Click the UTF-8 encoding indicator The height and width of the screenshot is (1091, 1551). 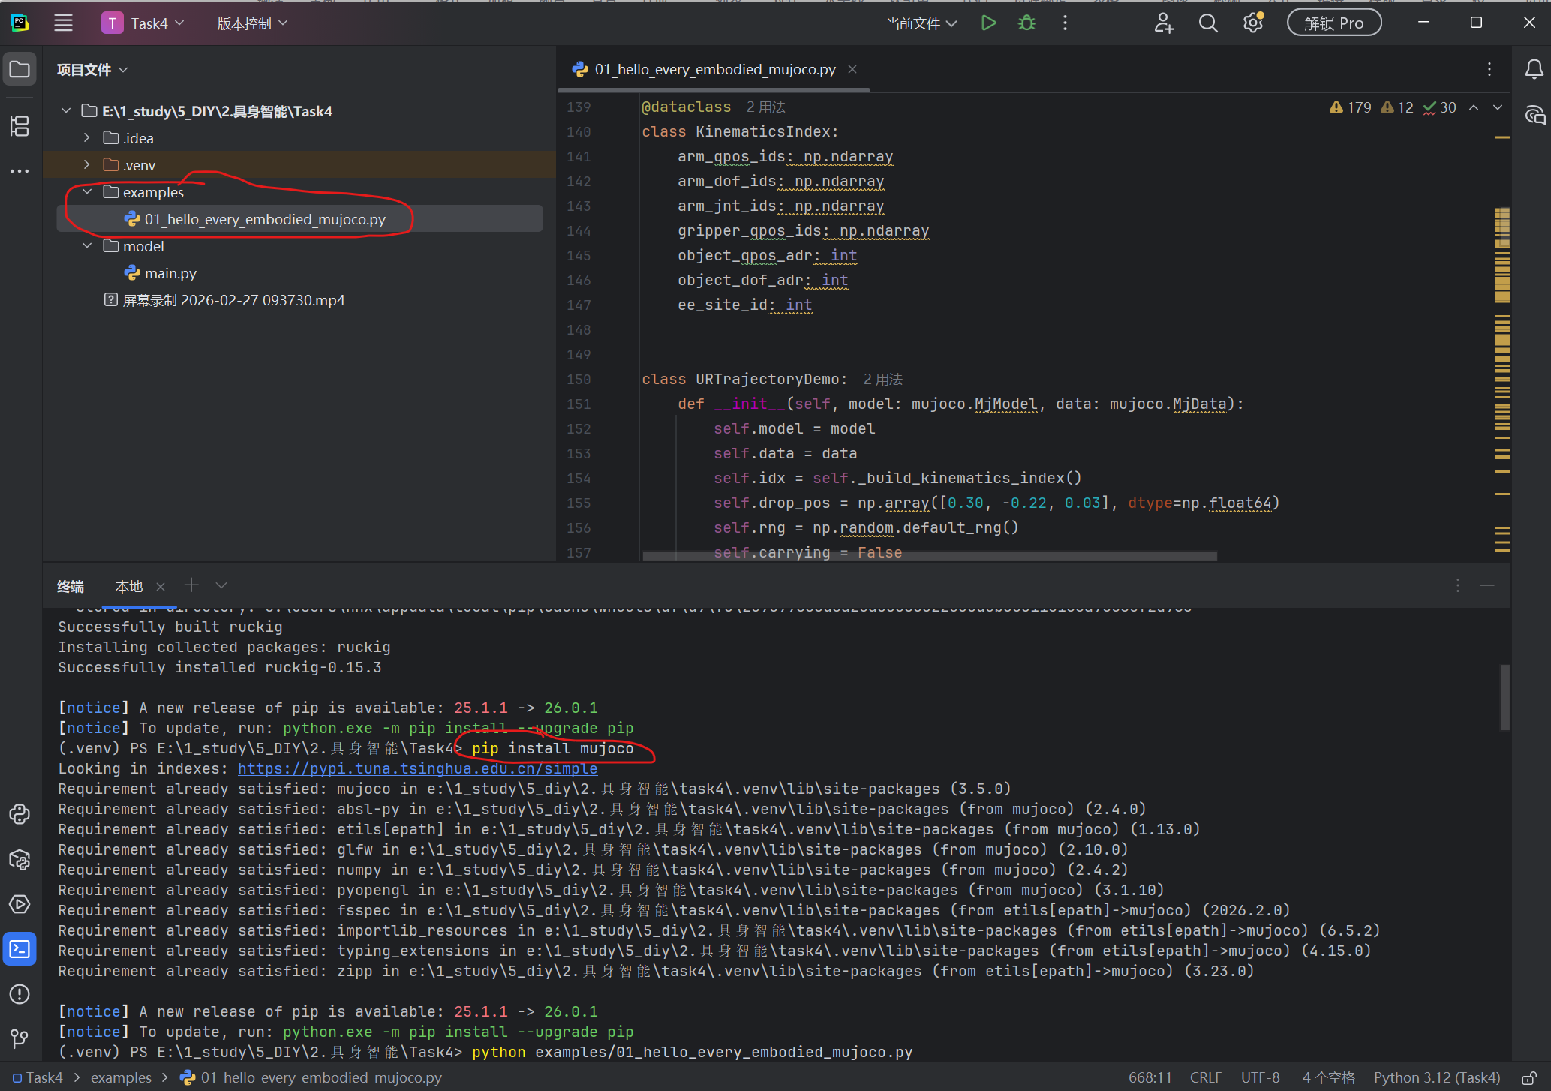[x=1261, y=1078]
